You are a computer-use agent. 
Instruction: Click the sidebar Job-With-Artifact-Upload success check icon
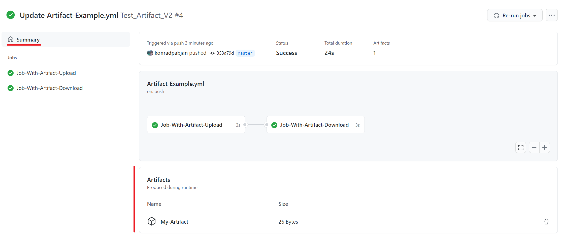coord(11,73)
